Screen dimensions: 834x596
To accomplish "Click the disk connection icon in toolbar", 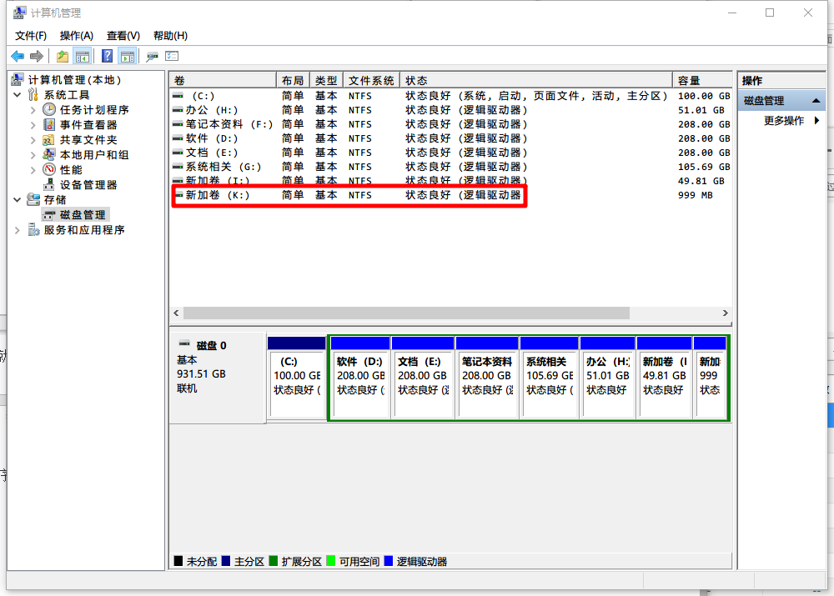I will (x=152, y=57).
